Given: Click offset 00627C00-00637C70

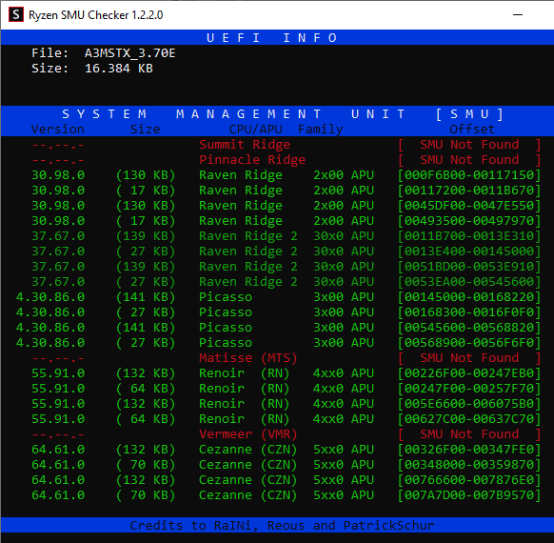Looking at the screenshot, I should pos(469,419).
